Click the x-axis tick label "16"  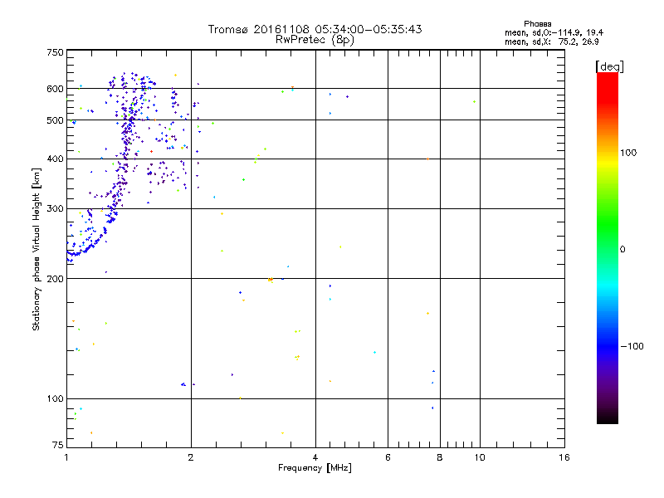[564, 457]
